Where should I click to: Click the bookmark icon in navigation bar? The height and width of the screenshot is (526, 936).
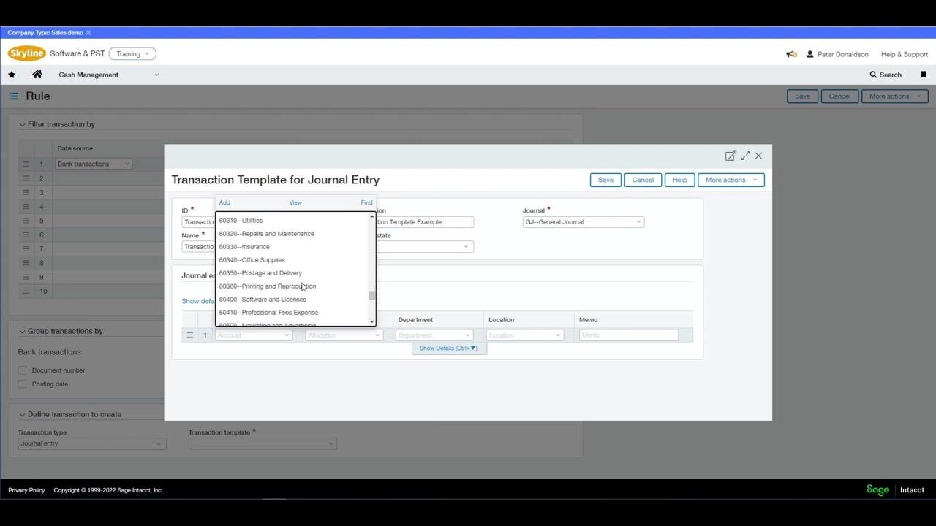point(924,75)
